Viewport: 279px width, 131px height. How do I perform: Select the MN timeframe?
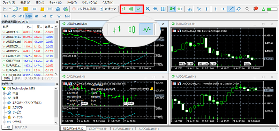click(x=67, y=16)
